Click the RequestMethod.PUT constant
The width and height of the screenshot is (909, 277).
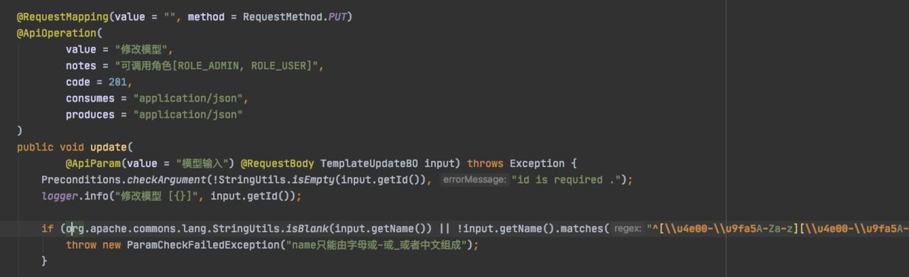pos(295,16)
